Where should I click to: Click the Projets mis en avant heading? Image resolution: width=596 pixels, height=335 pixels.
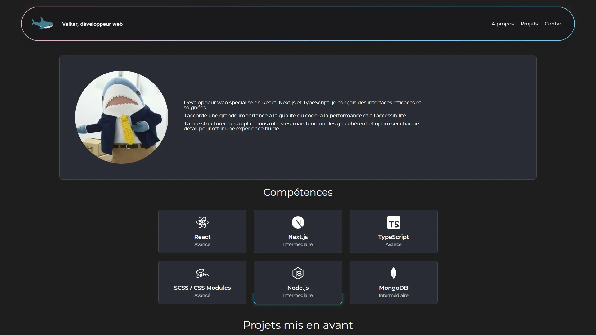click(298, 325)
